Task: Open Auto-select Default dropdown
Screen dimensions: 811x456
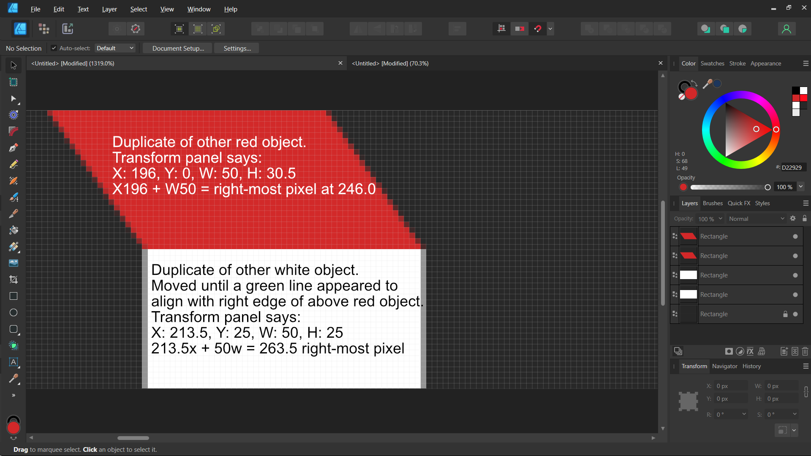Action: point(115,48)
